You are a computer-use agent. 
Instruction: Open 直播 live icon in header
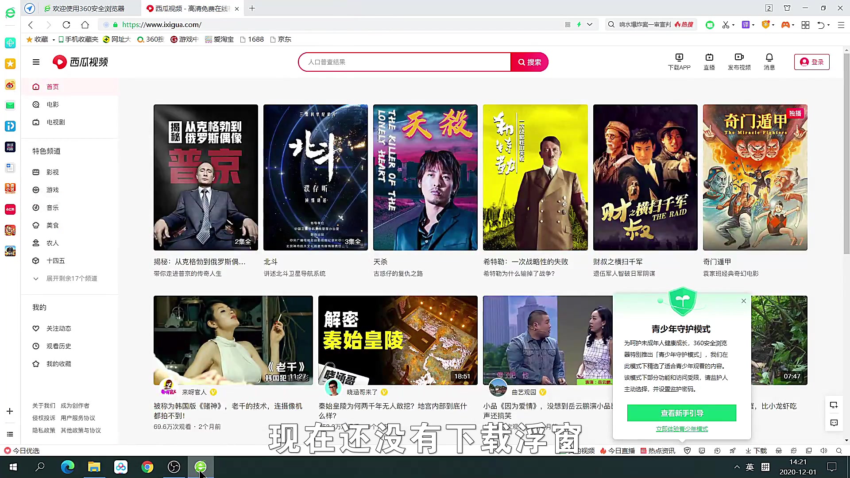point(709,62)
